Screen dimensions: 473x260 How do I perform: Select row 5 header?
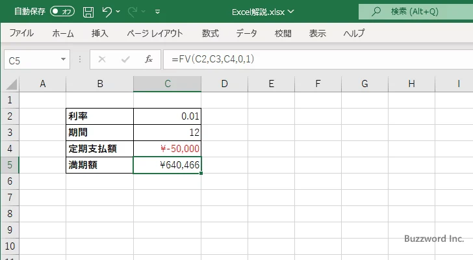[x=10, y=165]
